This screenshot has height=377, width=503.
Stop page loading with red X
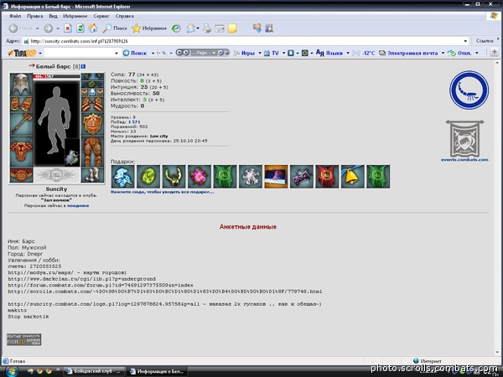tap(68, 28)
